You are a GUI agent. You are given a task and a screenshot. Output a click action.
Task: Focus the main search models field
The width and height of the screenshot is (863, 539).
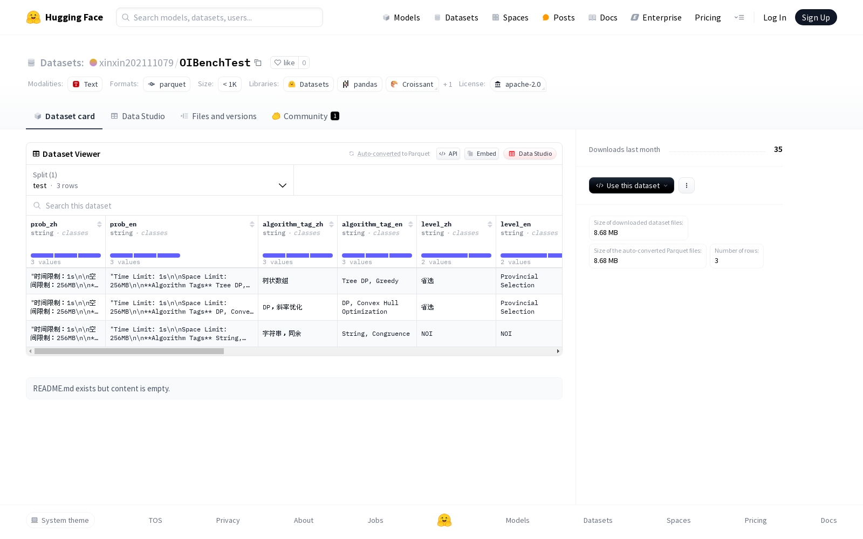[x=220, y=17]
